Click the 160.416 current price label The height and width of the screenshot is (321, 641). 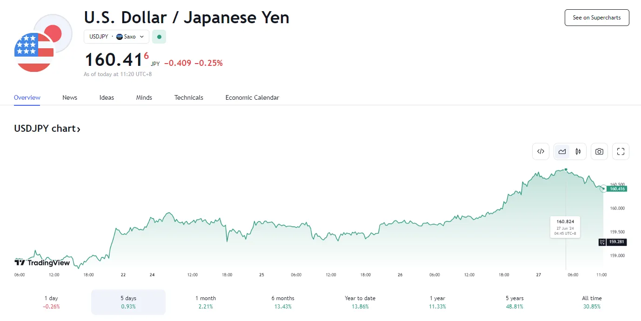pos(617,189)
